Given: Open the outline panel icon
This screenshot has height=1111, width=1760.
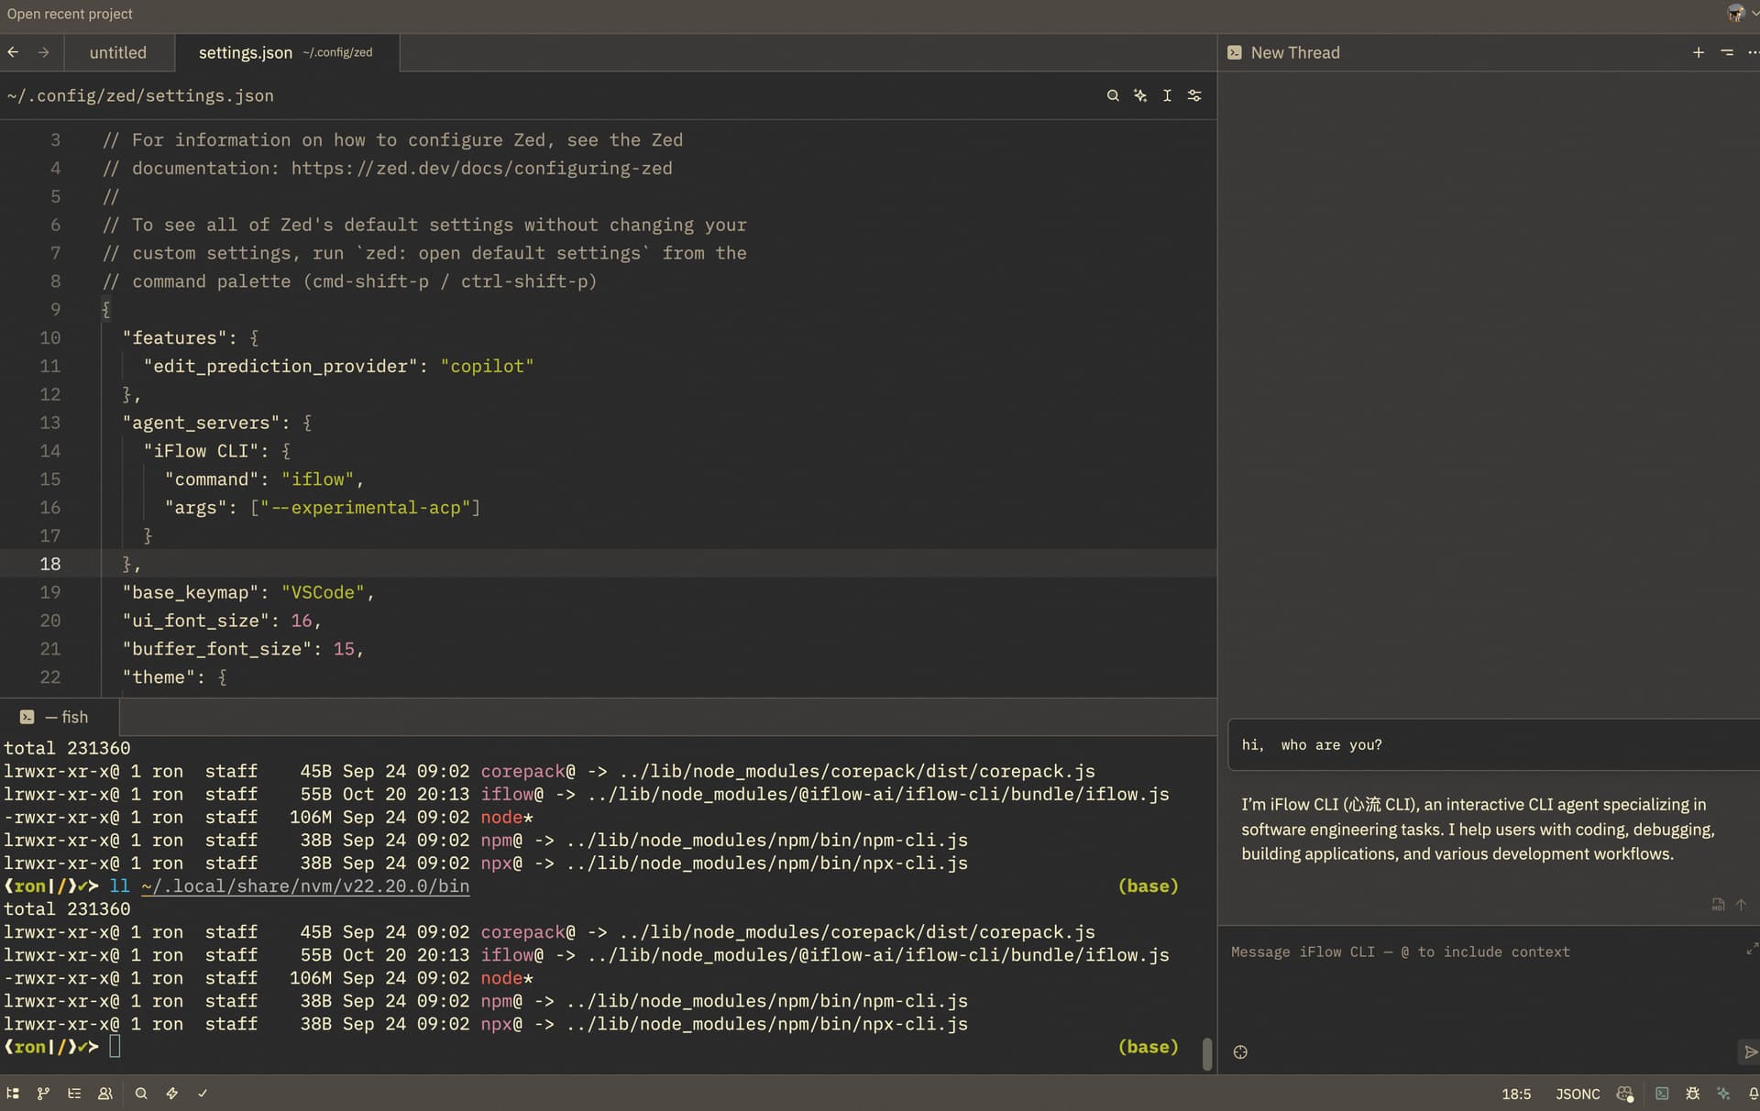Looking at the screenshot, I should (x=74, y=1093).
